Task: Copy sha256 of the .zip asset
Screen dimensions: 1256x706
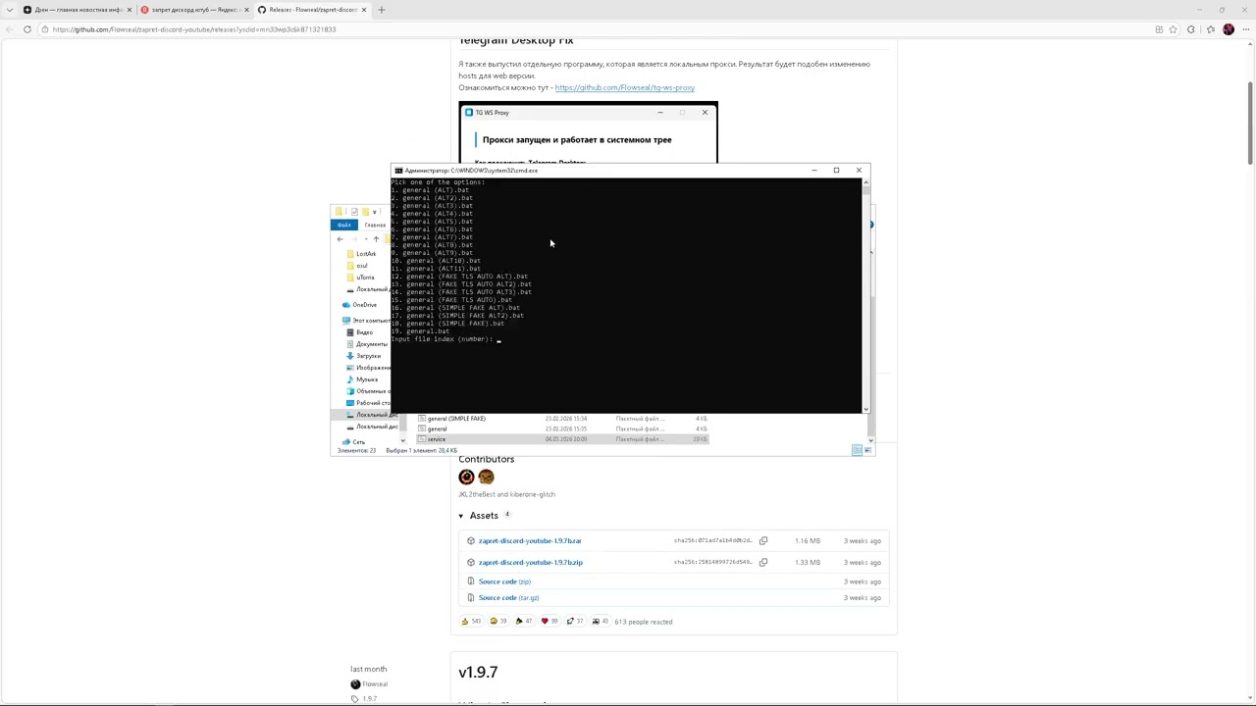Action: (763, 562)
